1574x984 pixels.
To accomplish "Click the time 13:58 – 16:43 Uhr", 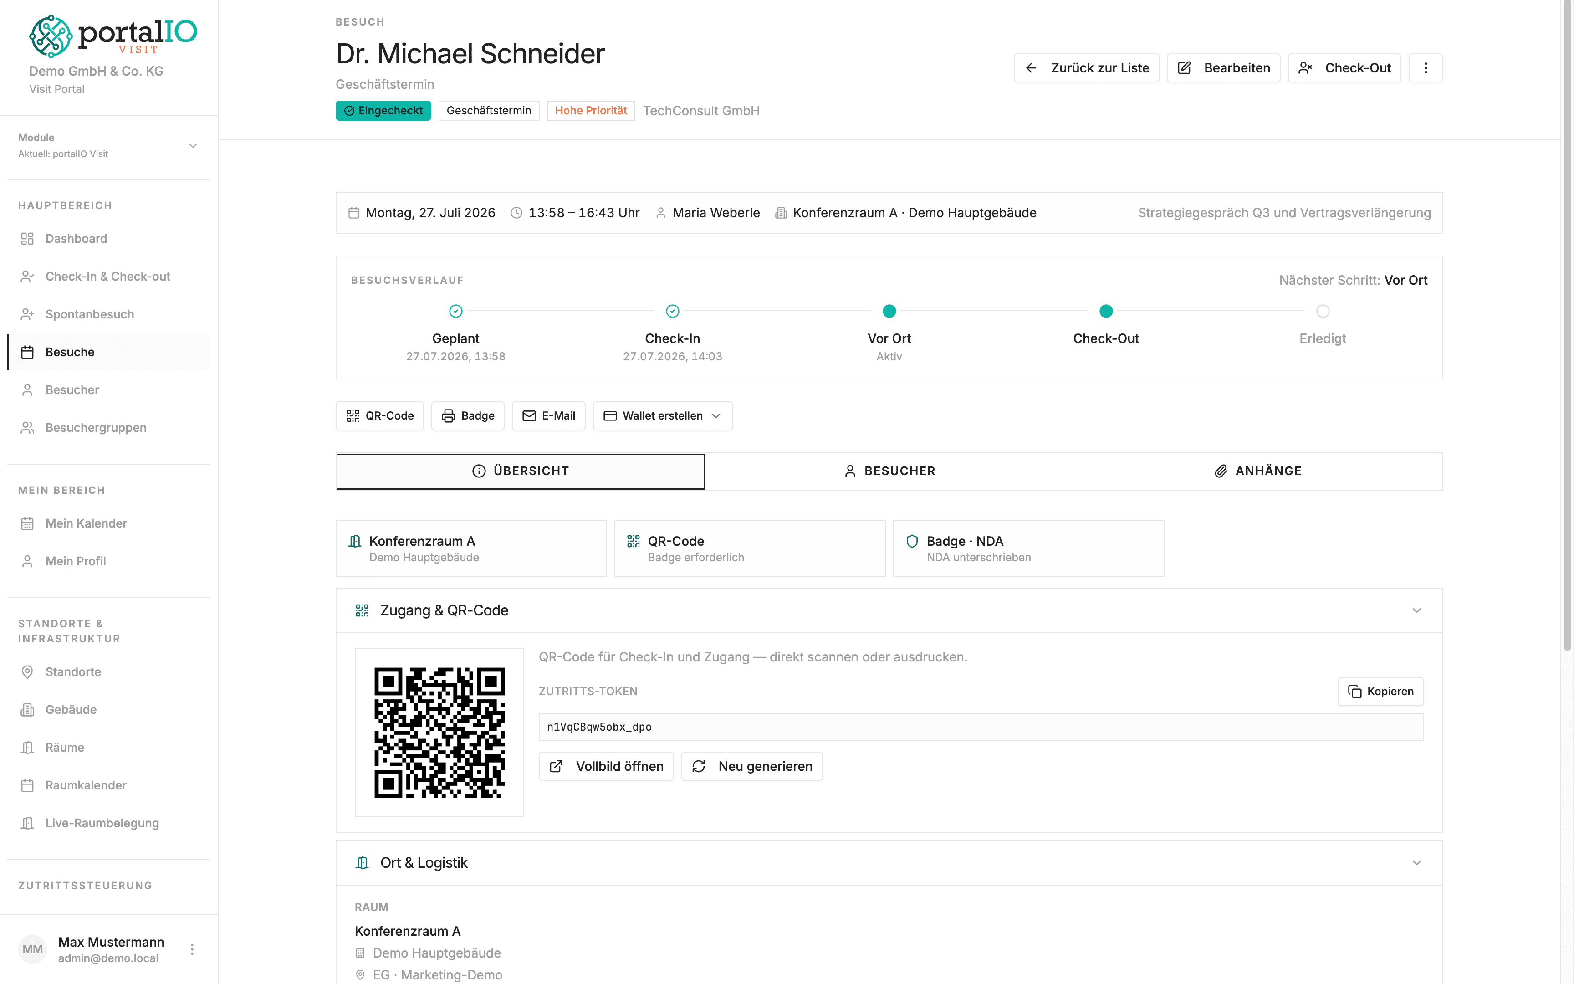I will tap(584, 213).
